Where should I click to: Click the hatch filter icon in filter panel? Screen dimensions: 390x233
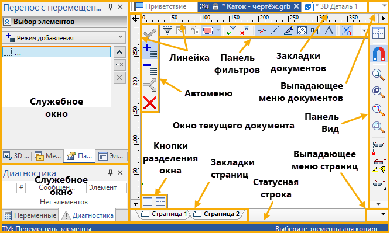(302, 30)
